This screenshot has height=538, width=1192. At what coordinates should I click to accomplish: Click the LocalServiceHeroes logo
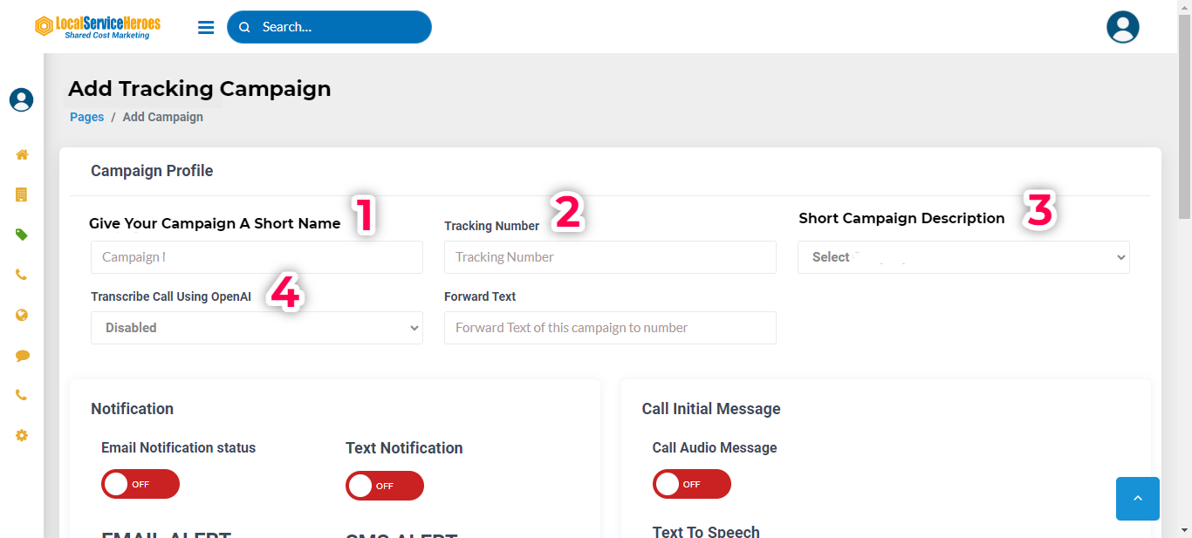pyautogui.click(x=98, y=27)
